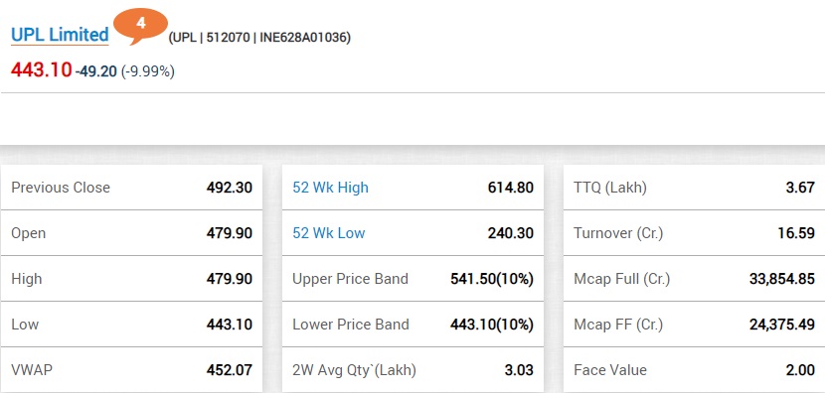Screen dimensions: 825x393
Task: Select the Face Value row
Action: [x=695, y=370]
